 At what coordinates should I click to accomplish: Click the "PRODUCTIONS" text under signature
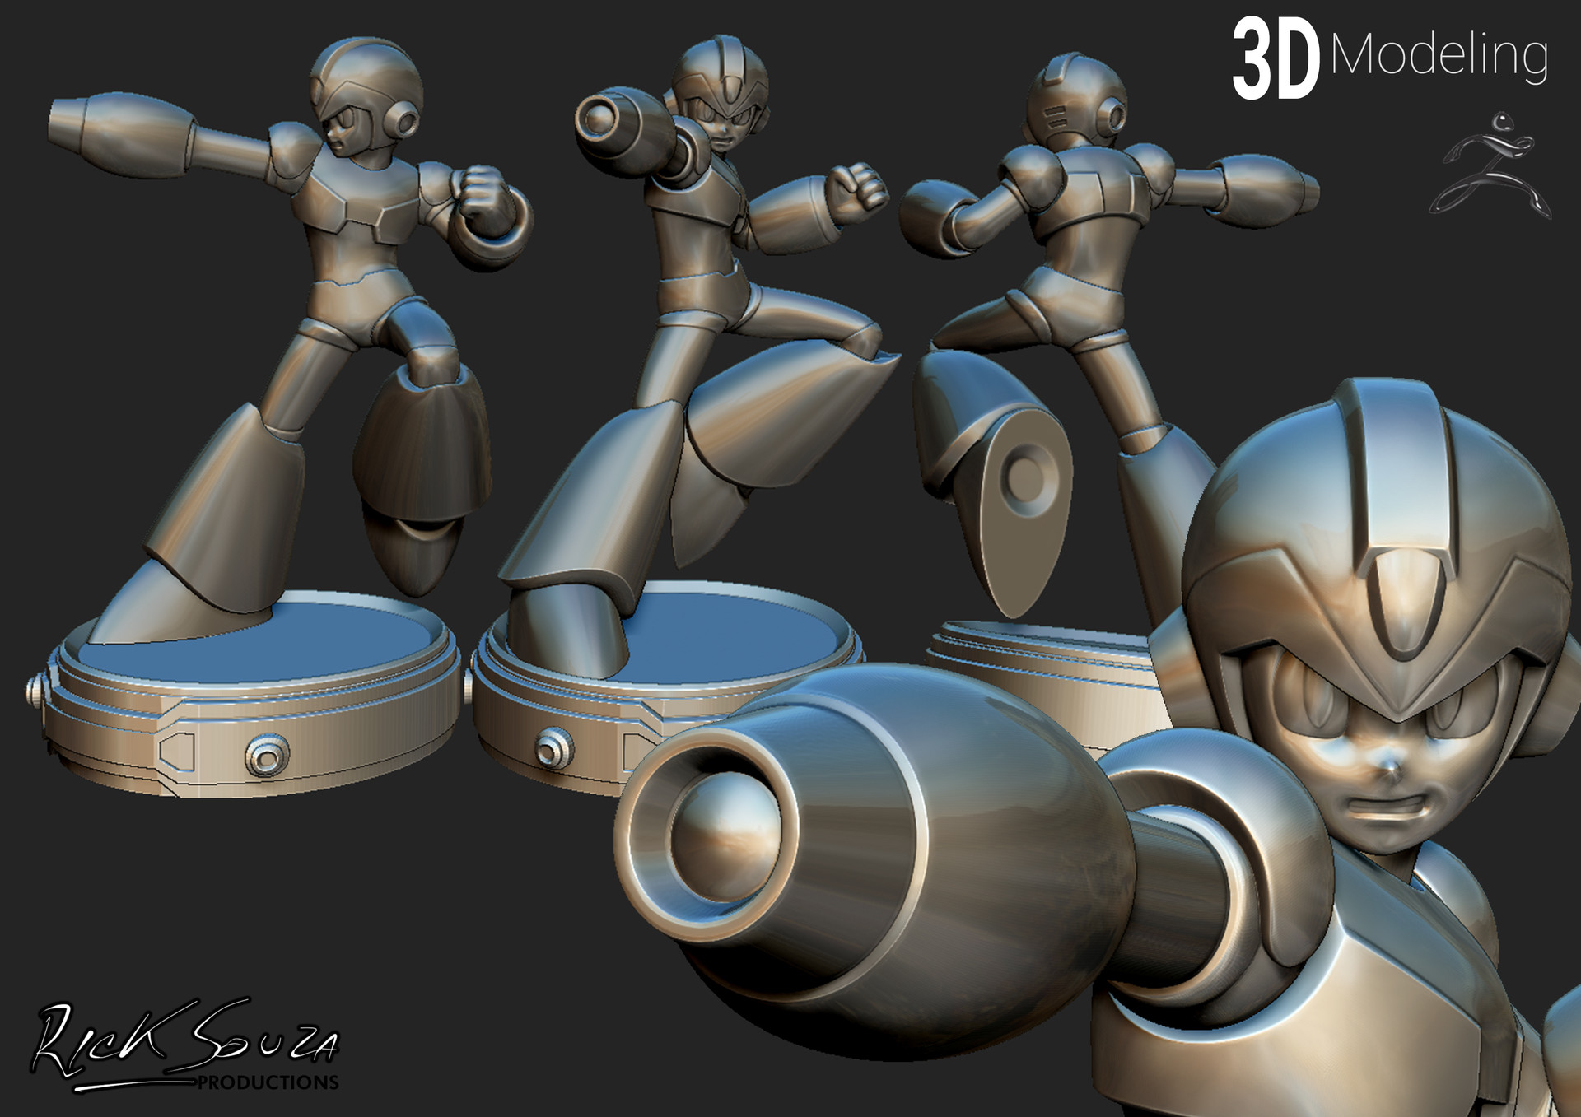coord(268,1082)
